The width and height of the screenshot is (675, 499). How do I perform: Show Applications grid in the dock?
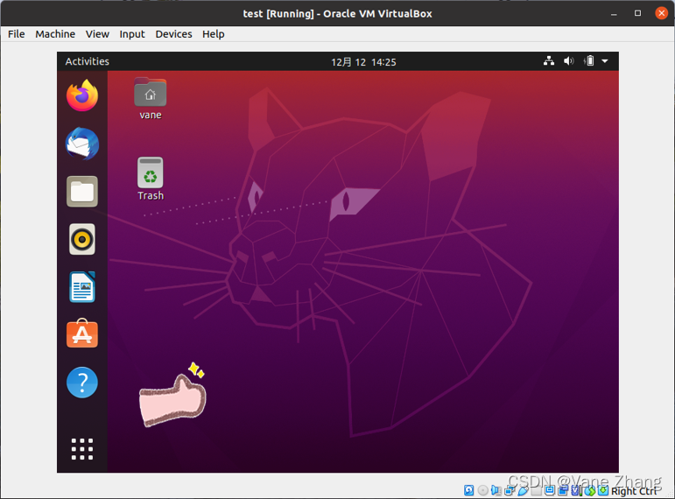point(82,449)
